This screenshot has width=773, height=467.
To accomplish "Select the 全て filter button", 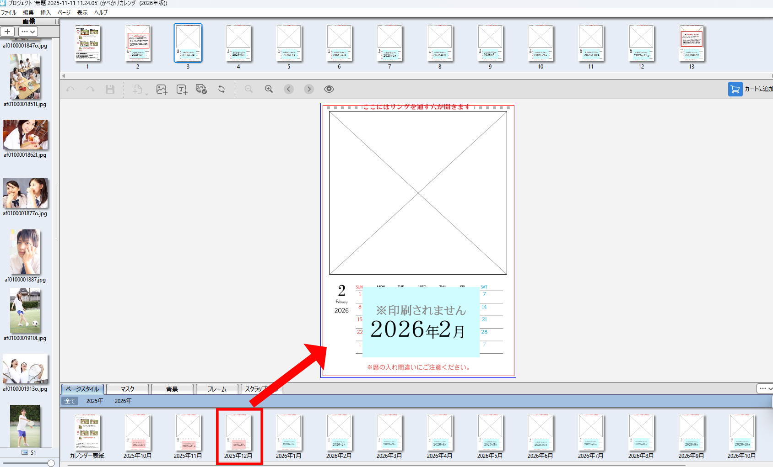I will pos(70,401).
